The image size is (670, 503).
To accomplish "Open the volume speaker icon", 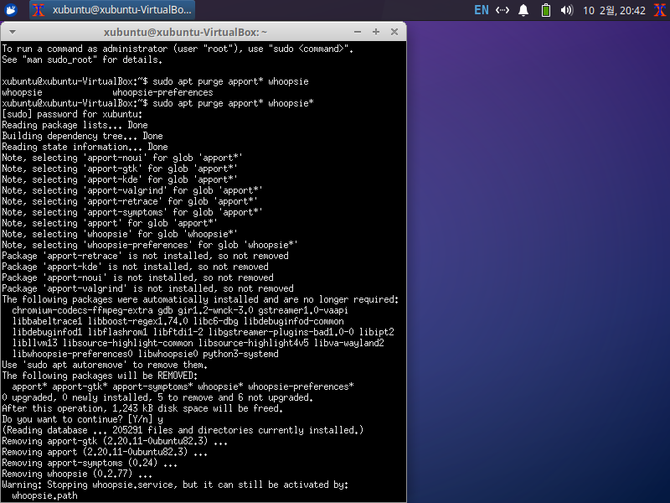I will [567, 10].
